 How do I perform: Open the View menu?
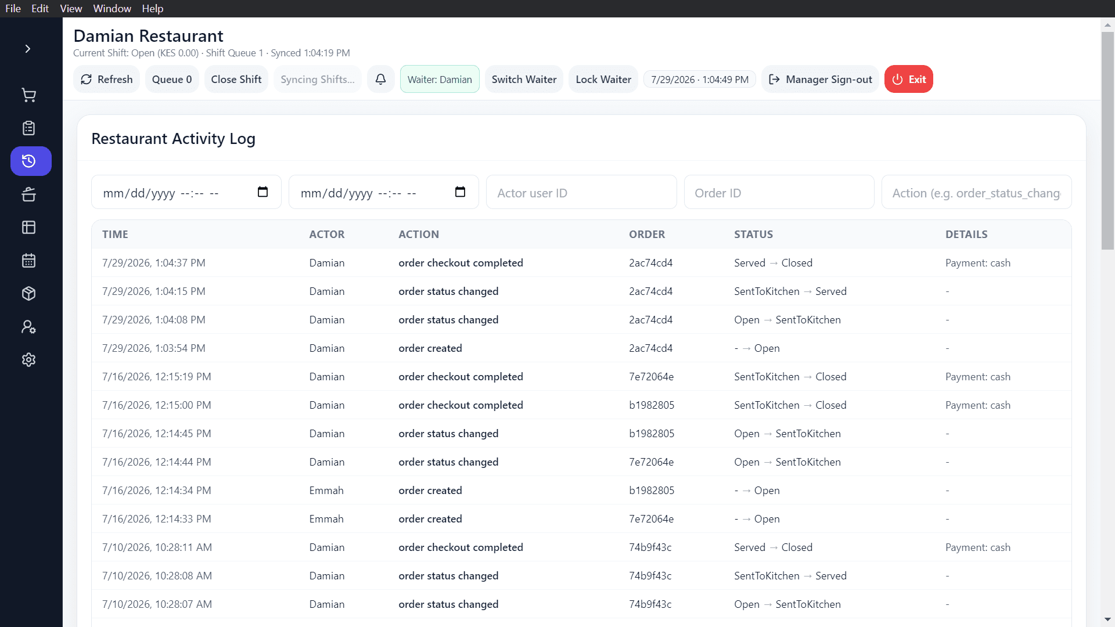click(x=71, y=9)
